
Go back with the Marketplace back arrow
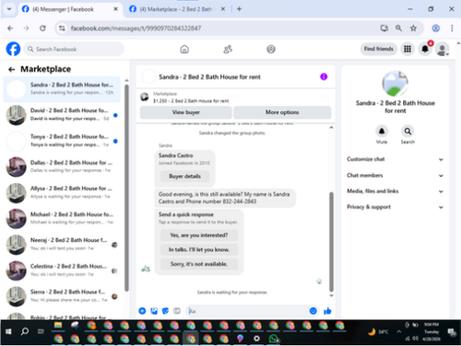click(12, 70)
